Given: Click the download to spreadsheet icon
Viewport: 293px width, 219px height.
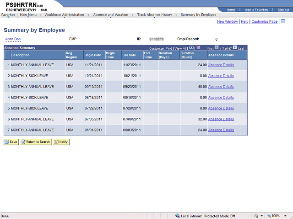Looking at the screenshot, I should (198, 47).
